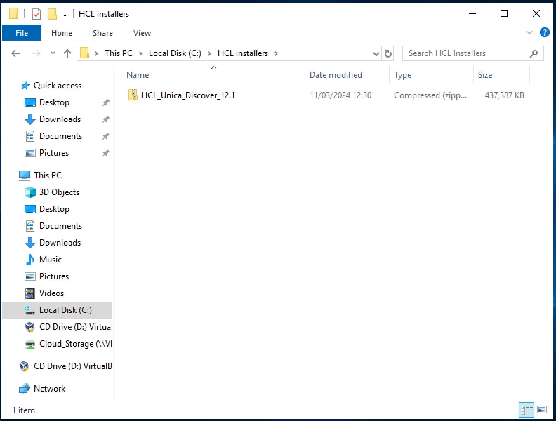This screenshot has height=421, width=556.
Task: Select the HCL_Unica_Discover_12.1 zip file
Action: tap(188, 95)
